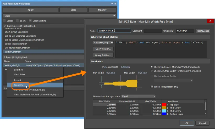Enable the Select checkbox
Screen dimensions: 215x129
4,21
